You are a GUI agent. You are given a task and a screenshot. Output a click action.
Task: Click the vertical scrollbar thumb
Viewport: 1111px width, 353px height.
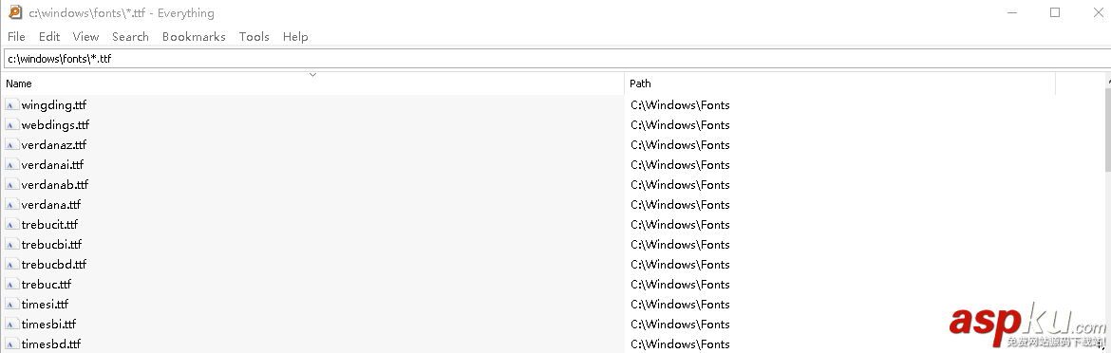[x=1107, y=129]
